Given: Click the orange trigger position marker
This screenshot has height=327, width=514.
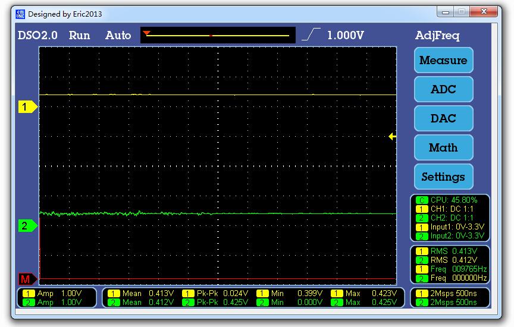Looking at the screenshot, I should point(146,33).
